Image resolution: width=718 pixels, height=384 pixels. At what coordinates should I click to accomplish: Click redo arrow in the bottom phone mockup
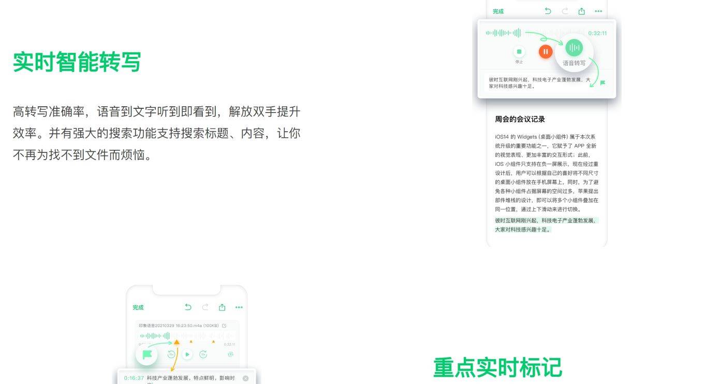(205, 307)
